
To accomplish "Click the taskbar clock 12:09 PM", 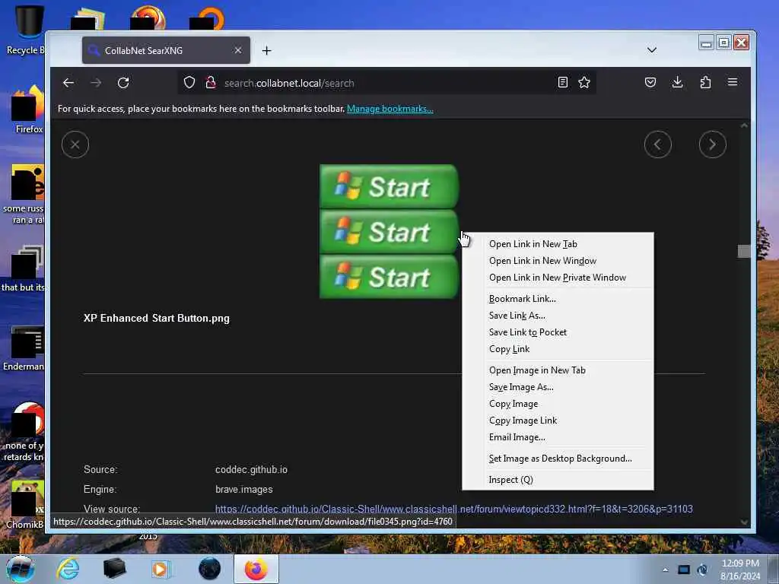I will point(740,570).
